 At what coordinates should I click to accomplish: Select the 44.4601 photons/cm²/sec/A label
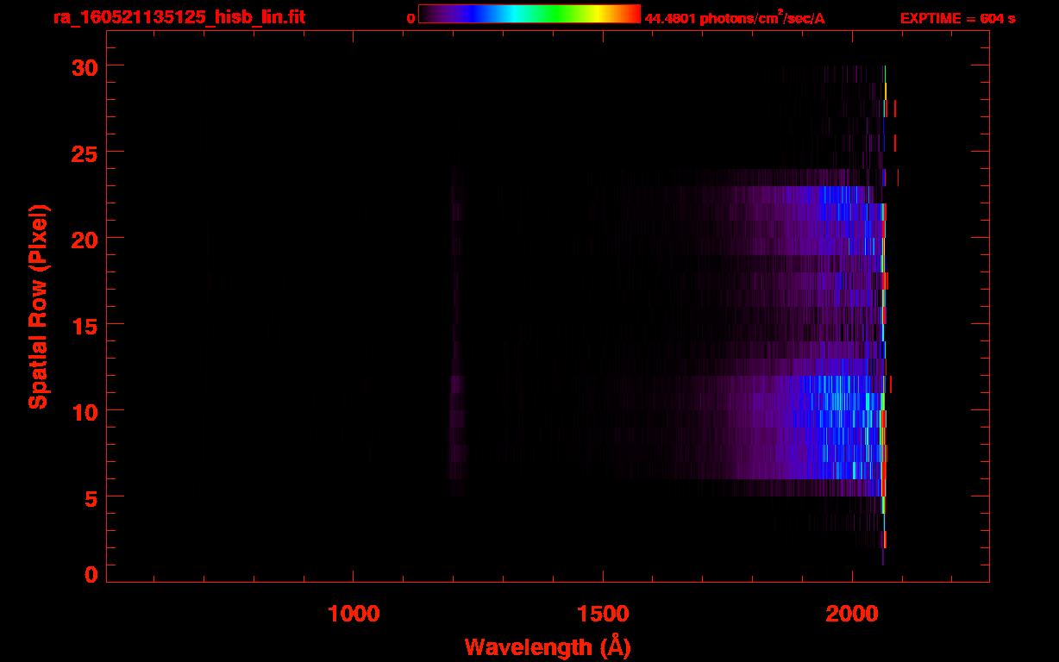tap(735, 18)
